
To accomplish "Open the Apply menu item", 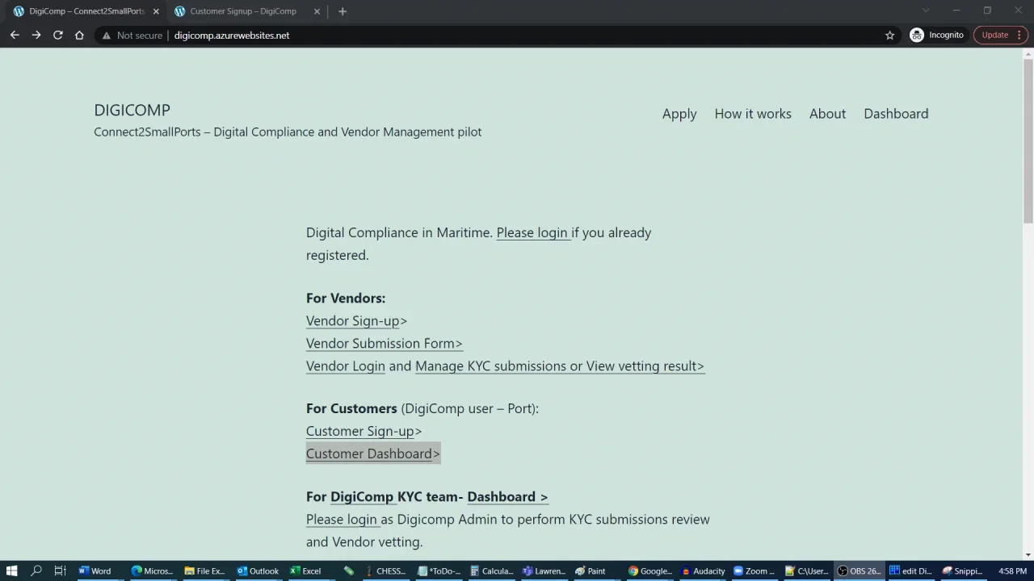I will 679,114.
